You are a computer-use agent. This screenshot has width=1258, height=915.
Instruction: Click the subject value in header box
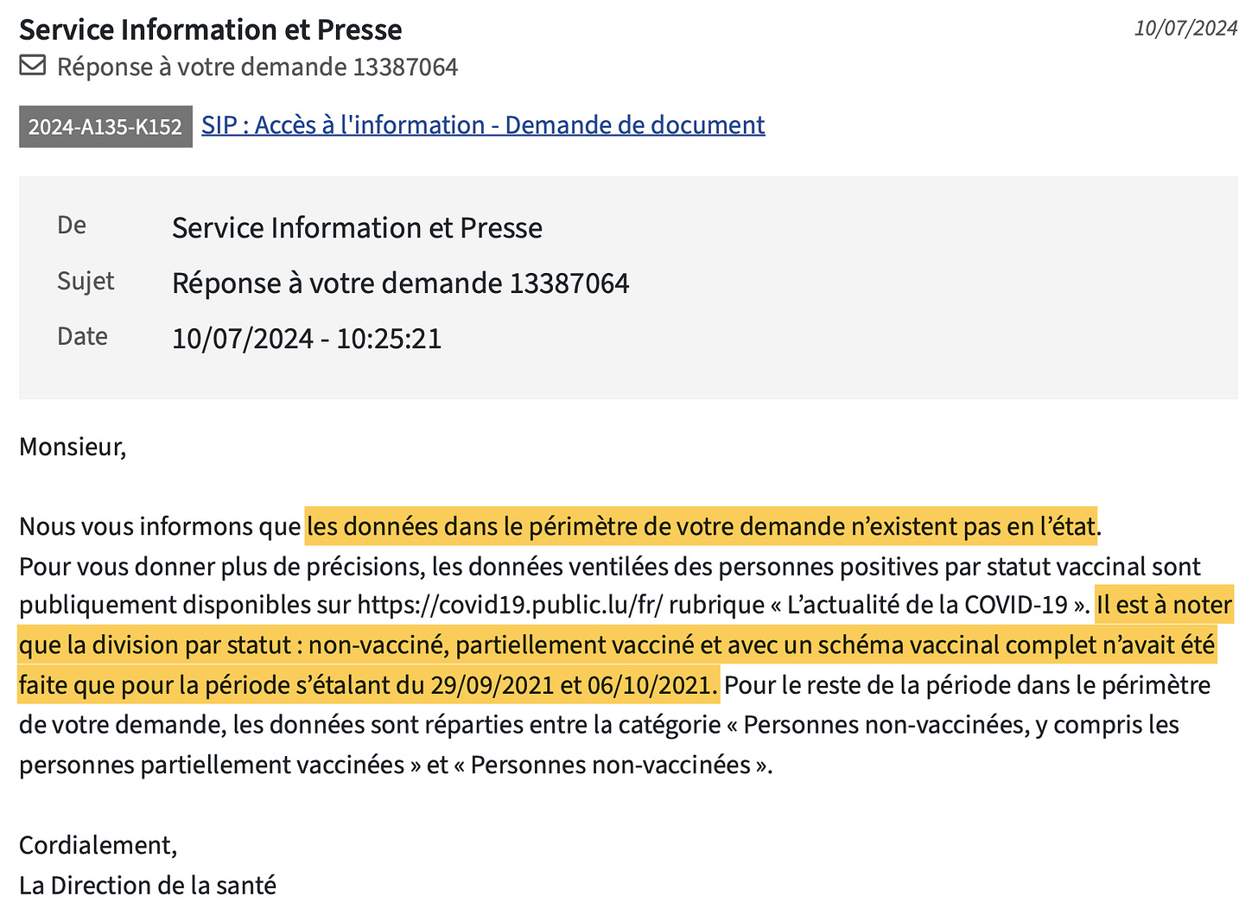(400, 283)
